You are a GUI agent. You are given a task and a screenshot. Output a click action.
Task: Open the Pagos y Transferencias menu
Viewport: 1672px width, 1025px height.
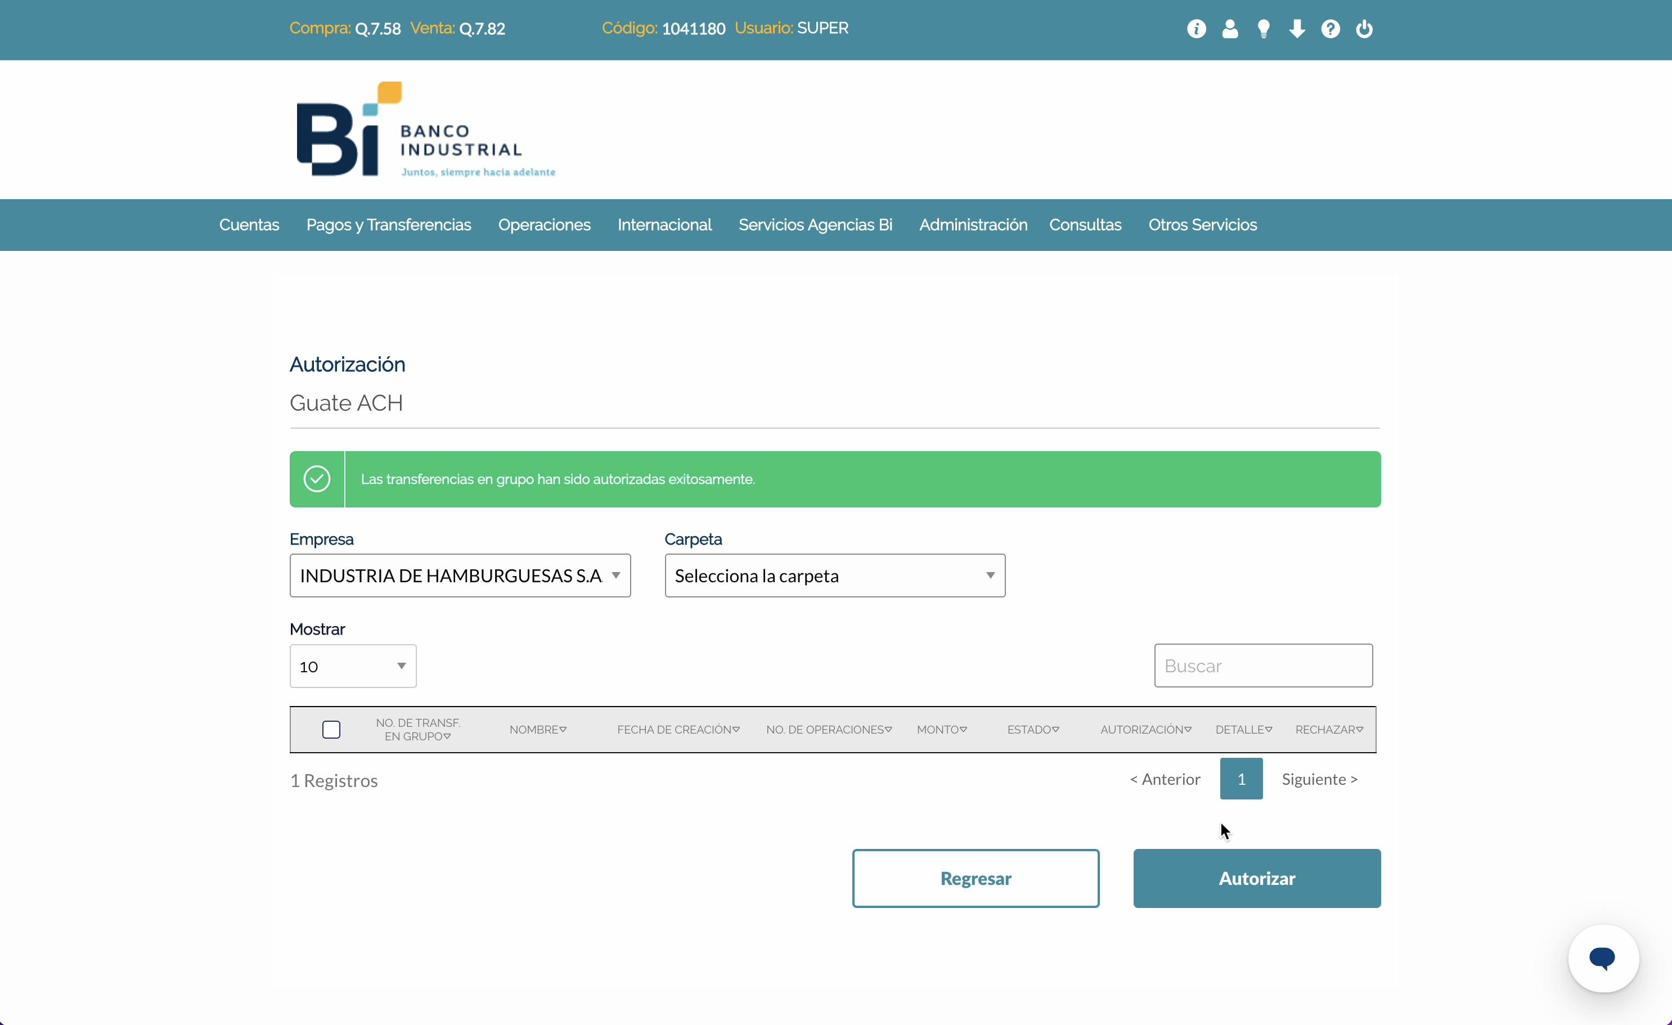388,225
